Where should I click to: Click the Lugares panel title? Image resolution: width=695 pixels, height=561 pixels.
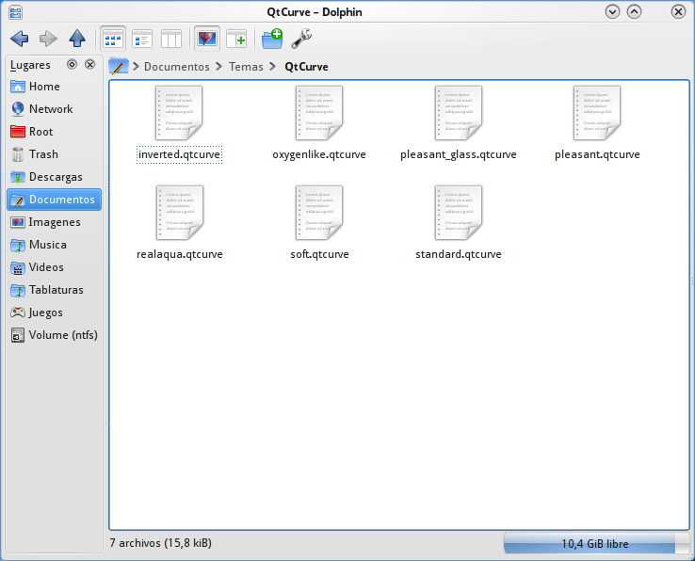click(30, 65)
